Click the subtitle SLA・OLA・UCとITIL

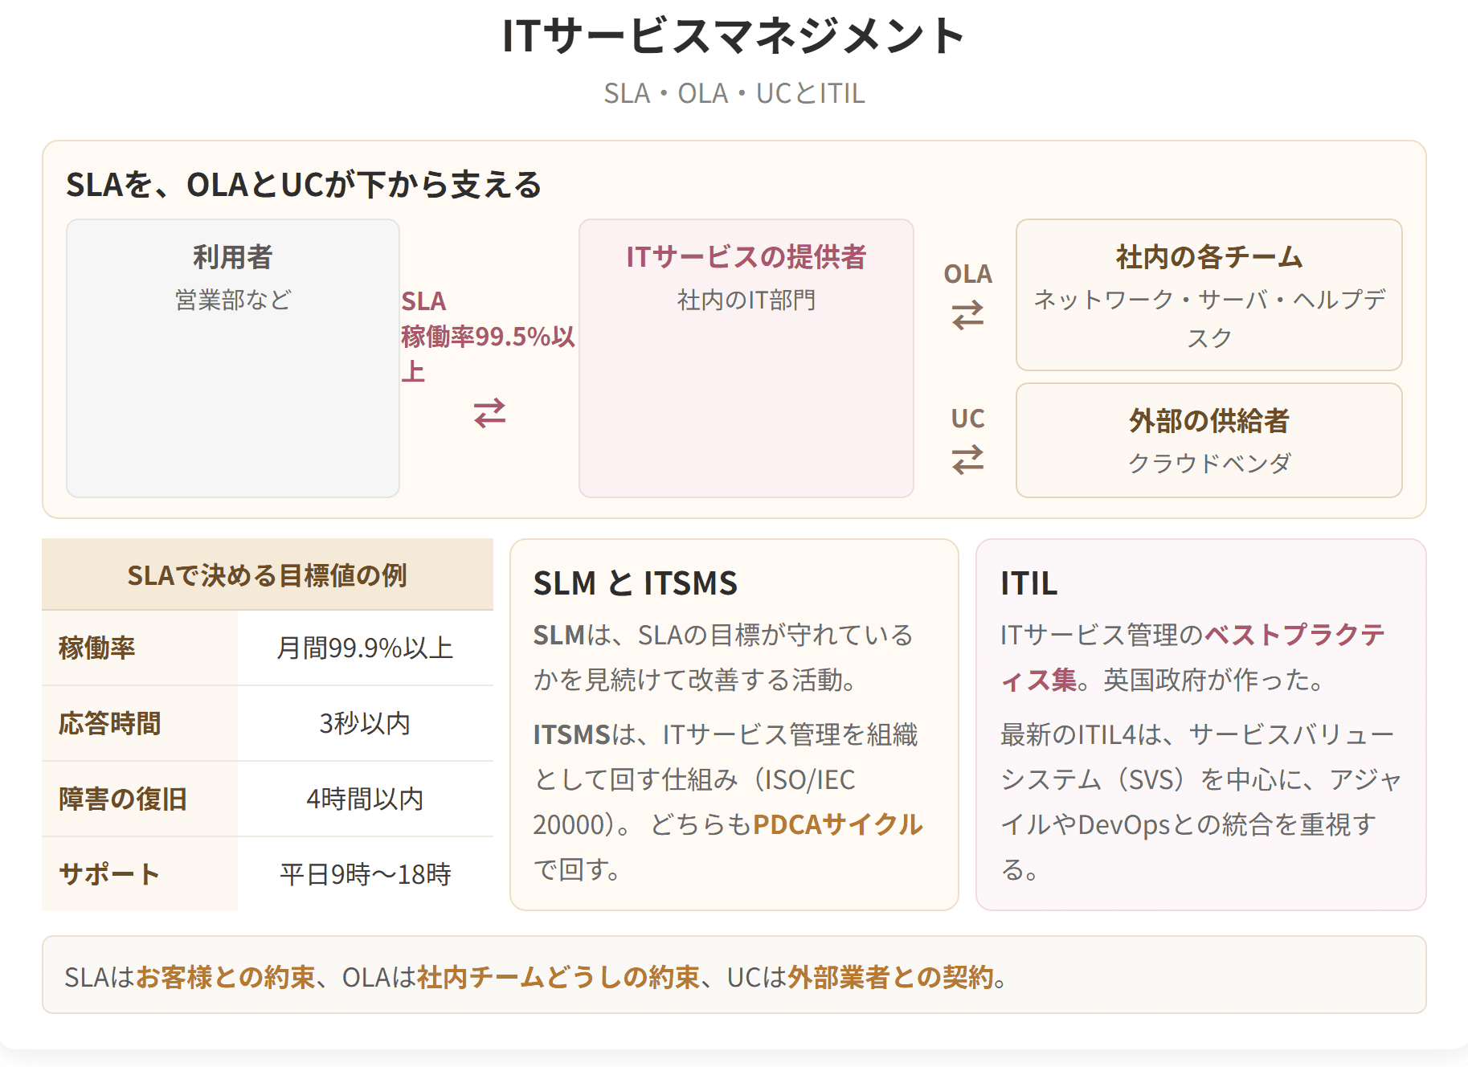pyautogui.click(x=734, y=93)
